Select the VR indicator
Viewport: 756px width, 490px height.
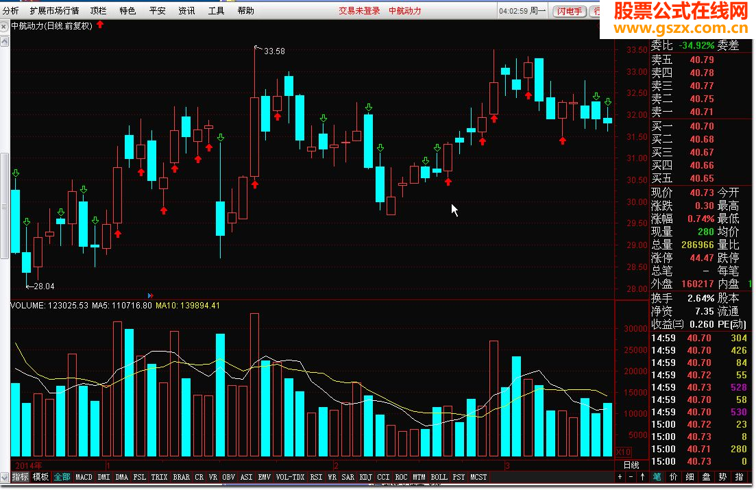(213, 477)
